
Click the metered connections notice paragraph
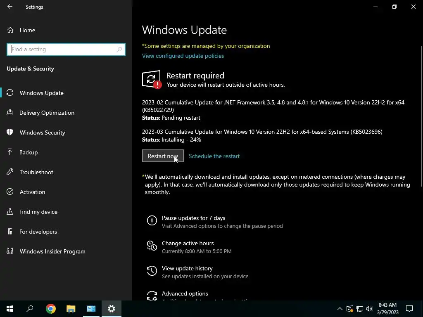276,185
